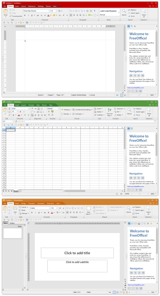Switch to Transition tab in Presentations
Image resolution: width=160 pixels, height=296 pixels.
pyautogui.click(x=31, y=203)
